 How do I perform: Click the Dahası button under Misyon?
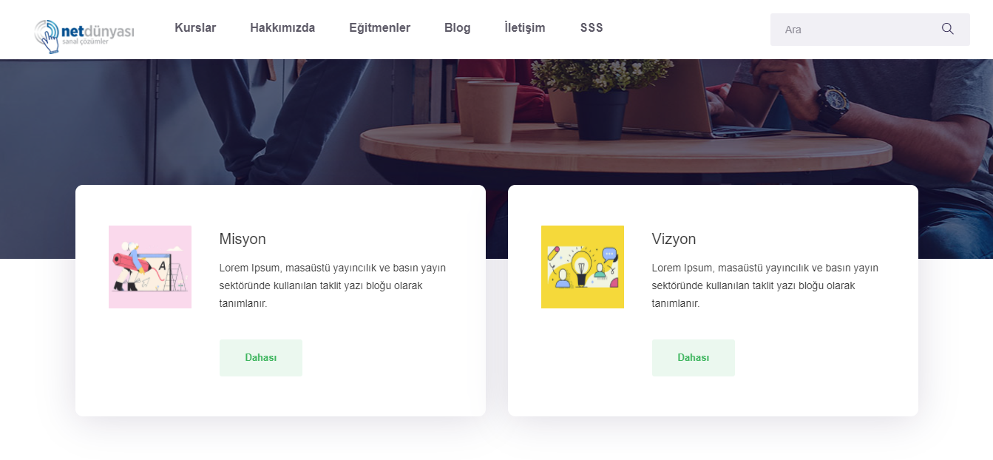pyautogui.click(x=261, y=358)
